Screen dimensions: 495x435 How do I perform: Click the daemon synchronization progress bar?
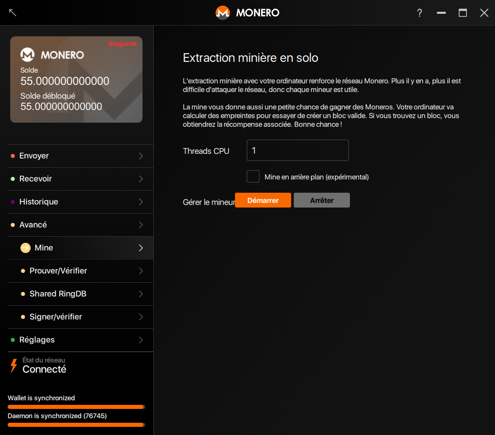(77, 425)
